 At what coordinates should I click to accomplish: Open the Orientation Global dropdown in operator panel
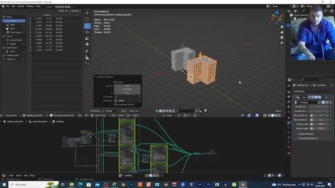pyautogui.click(x=127, y=101)
